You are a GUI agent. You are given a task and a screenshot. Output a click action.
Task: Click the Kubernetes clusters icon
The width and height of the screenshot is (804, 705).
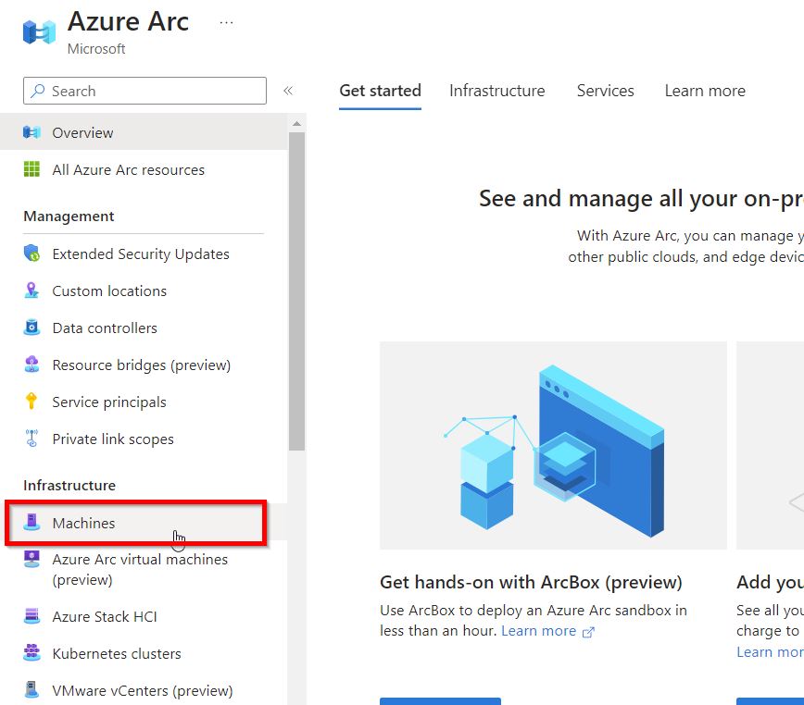point(31,653)
